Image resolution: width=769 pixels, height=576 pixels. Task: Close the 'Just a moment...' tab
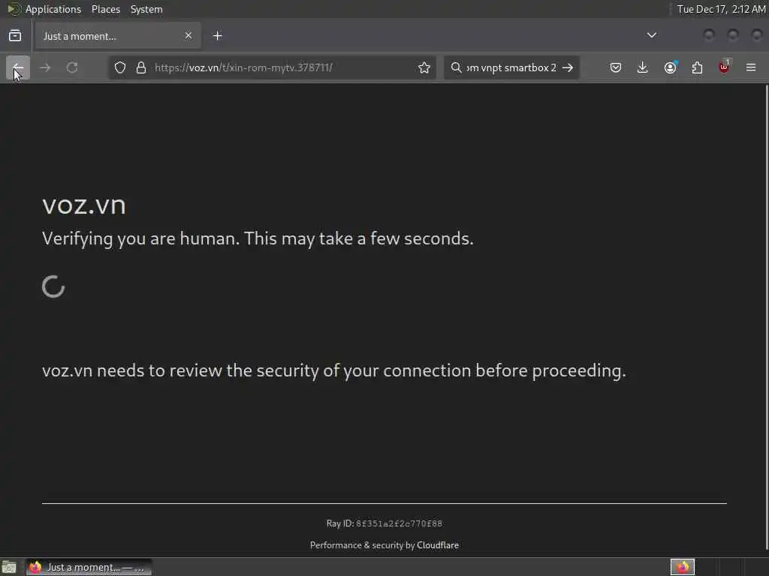[x=188, y=36]
